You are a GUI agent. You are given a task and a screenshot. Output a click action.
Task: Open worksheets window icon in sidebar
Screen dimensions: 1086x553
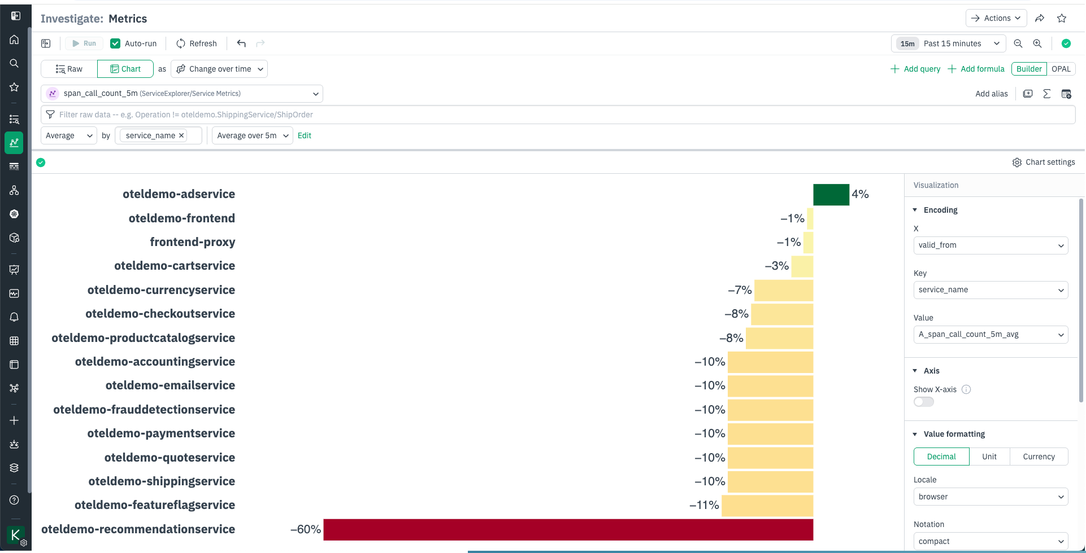[x=14, y=365]
